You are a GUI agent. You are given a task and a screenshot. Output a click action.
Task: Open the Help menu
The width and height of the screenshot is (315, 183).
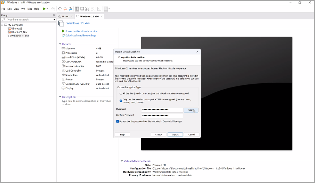tap(37, 9)
